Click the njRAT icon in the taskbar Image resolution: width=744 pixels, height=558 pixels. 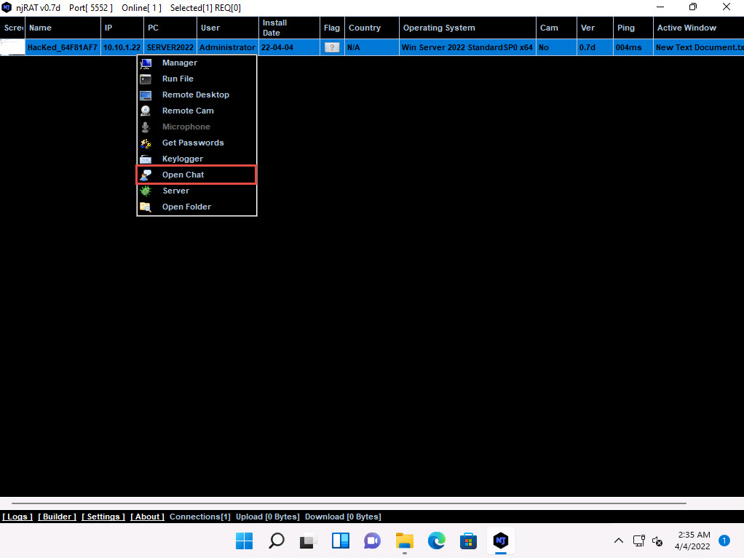tap(500, 541)
